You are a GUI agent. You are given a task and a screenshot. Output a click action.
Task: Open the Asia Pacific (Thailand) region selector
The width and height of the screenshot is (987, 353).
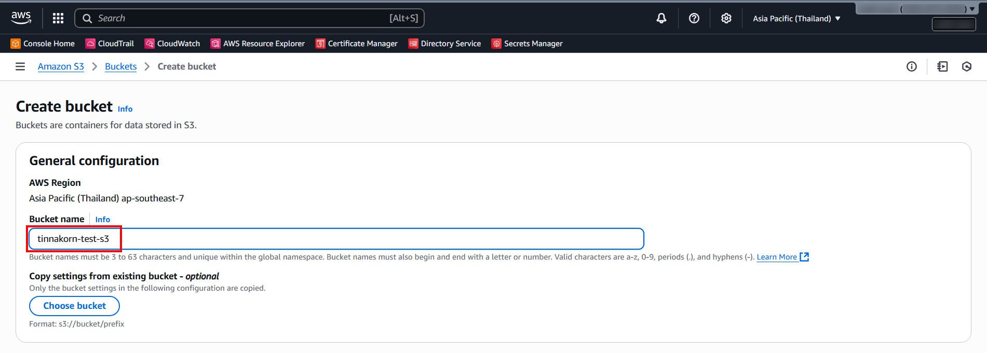click(796, 18)
